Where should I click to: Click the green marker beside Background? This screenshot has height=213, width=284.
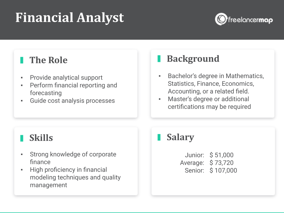click(x=159, y=59)
